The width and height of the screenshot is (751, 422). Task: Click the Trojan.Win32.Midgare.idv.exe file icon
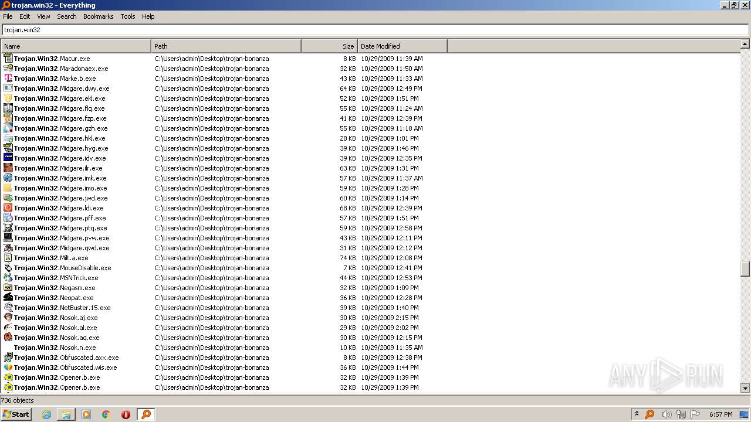pyautogui.click(x=8, y=158)
